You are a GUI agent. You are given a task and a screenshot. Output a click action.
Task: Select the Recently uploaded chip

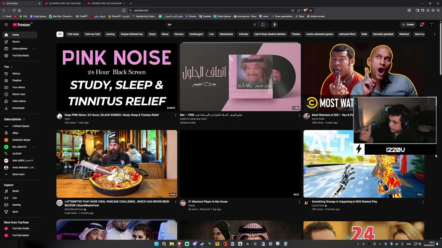pyautogui.click(x=383, y=34)
